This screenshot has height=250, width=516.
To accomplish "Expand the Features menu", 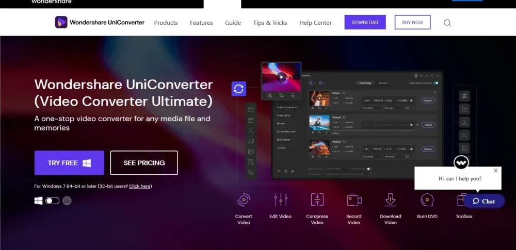I will pos(201,23).
